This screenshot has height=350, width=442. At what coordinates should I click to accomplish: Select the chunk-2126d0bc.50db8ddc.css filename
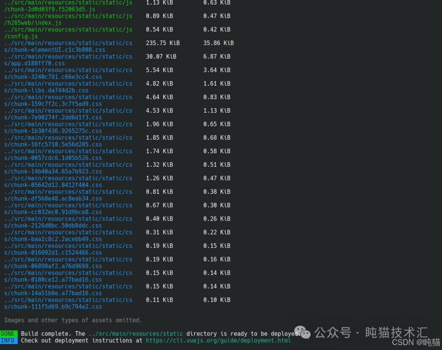[x=56, y=225]
